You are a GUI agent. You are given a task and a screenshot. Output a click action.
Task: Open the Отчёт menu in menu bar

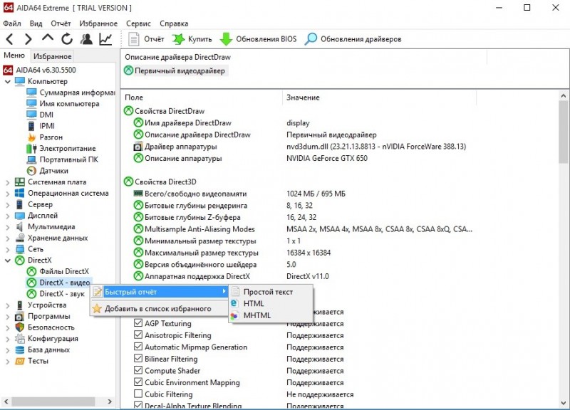click(x=61, y=23)
